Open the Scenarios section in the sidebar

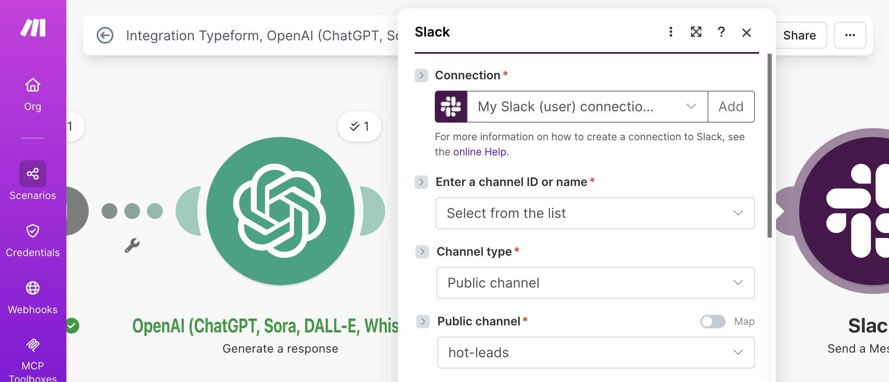tap(32, 181)
